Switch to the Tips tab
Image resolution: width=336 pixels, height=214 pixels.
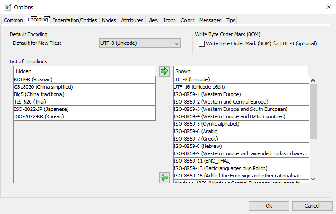(x=231, y=20)
